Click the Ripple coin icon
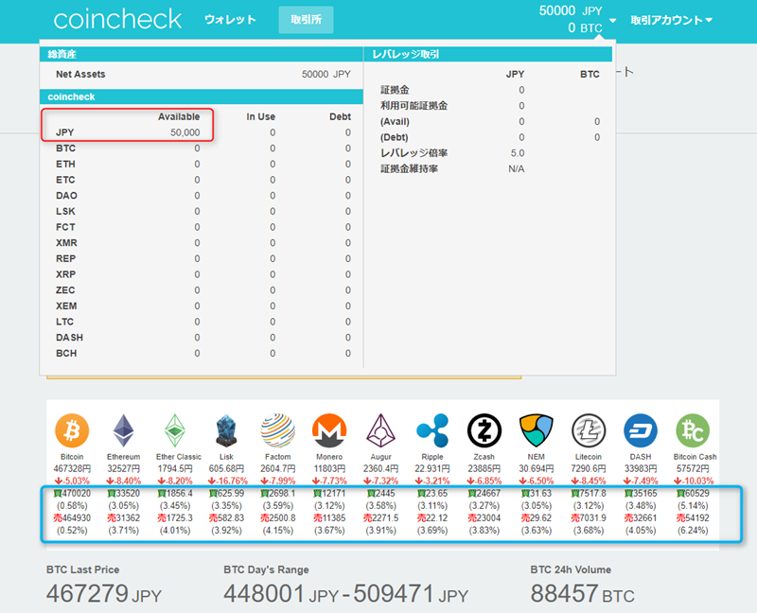The width and height of the screenshot is (757, 613). (432, 430)
